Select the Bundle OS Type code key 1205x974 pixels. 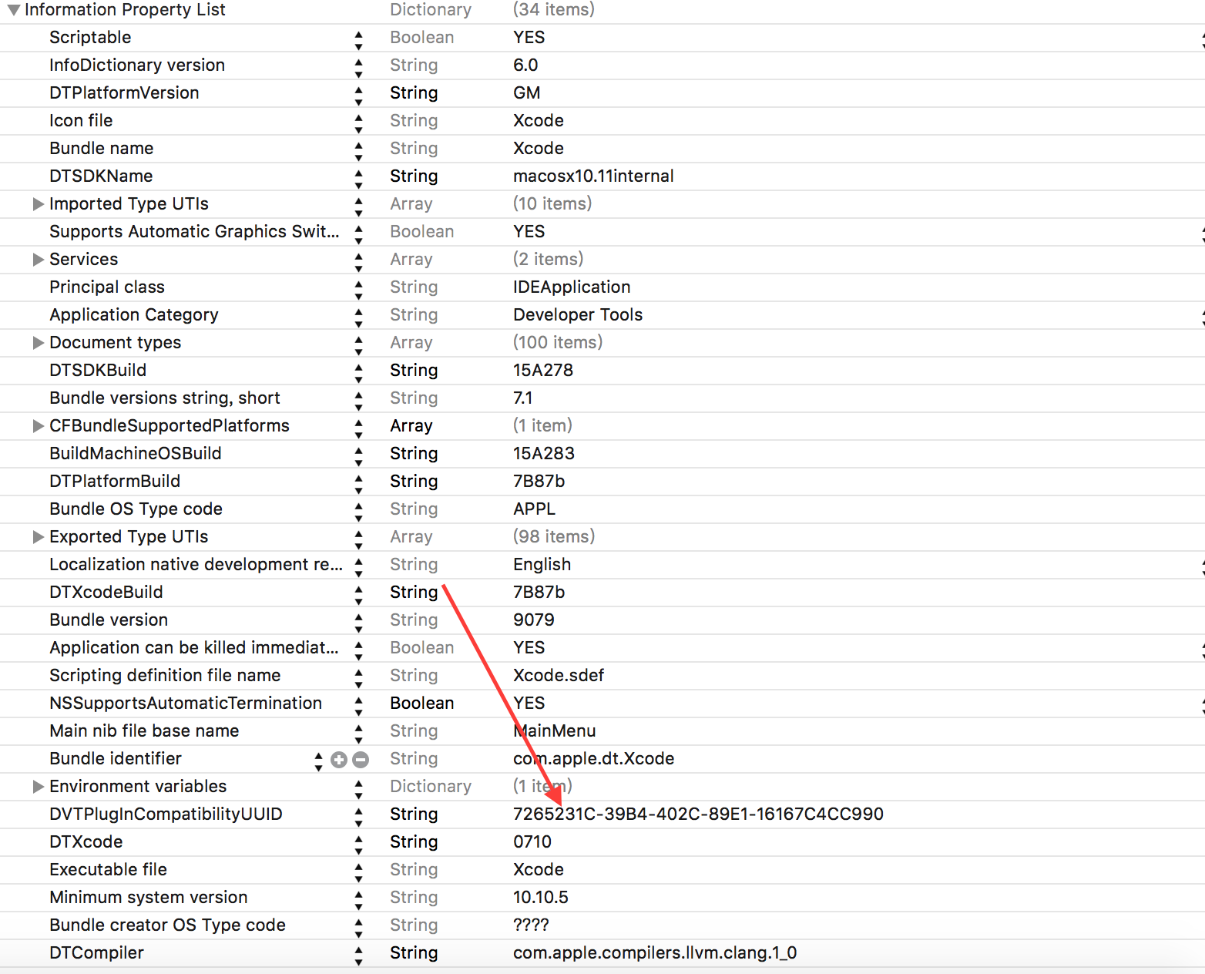point(136,509)
